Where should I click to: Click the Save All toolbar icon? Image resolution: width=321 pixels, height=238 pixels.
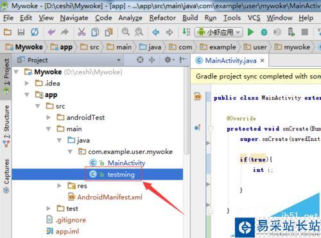(x=21, y=32)
